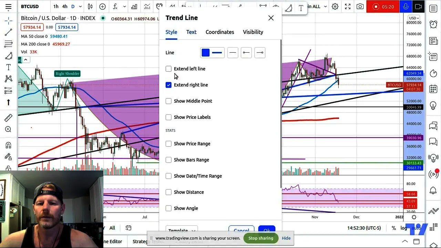The width and height of the screenshot is (441, 248).
Task: Open the hamburger main menu
Action: pos(8,7)
